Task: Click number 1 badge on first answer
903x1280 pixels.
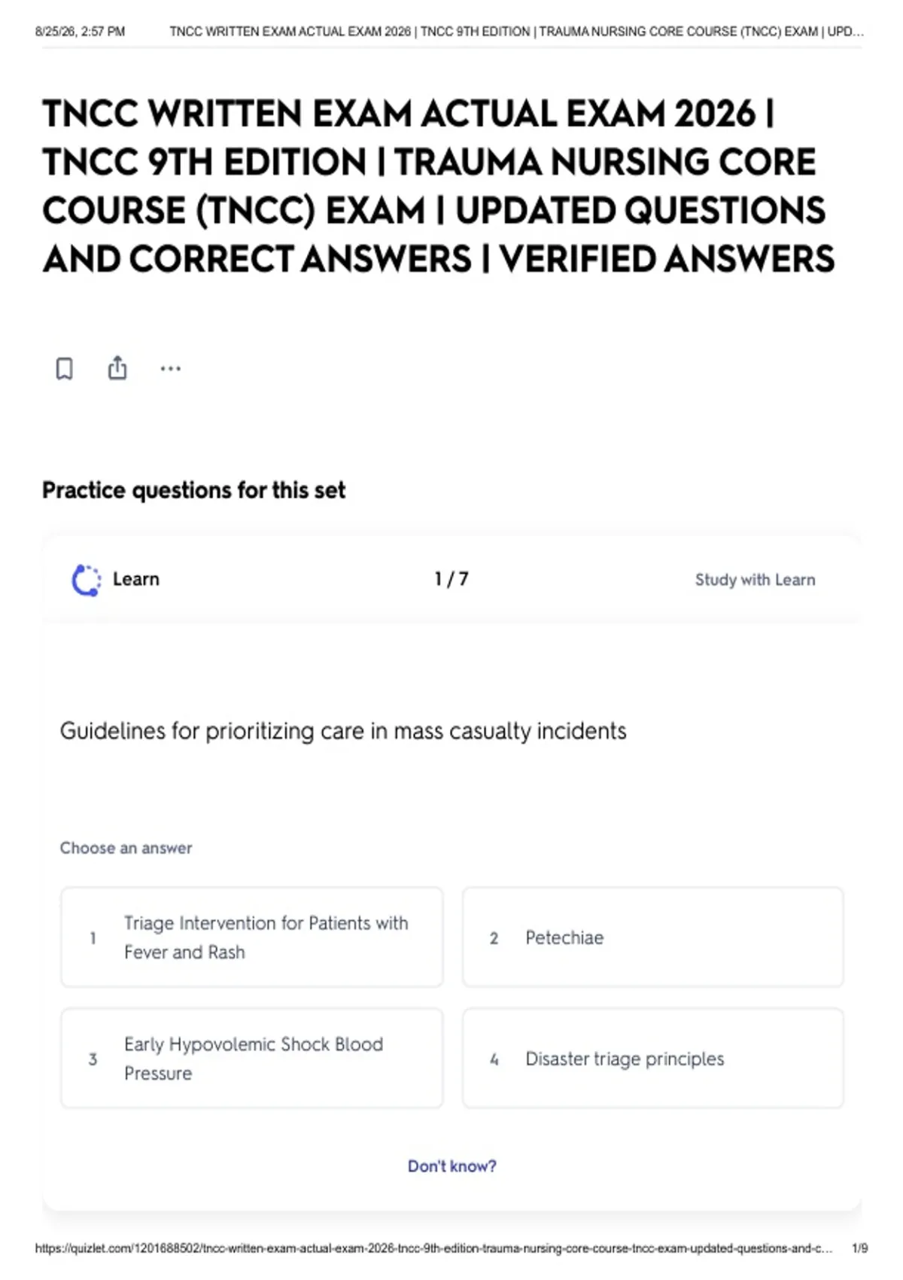Action: [x=93, y=938]
